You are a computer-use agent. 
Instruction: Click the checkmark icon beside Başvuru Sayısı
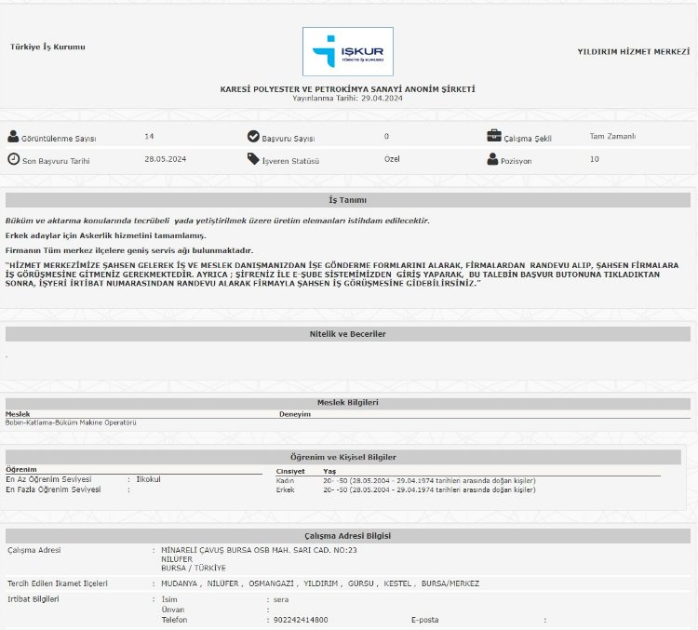pyautogui.click(x=253, y=137)
